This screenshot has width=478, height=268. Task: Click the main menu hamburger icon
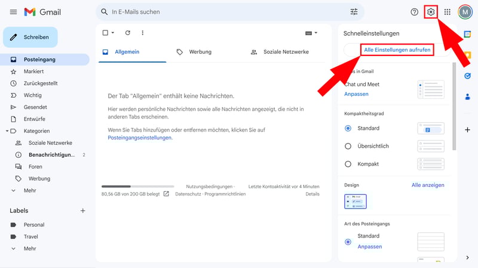point(13,12)
